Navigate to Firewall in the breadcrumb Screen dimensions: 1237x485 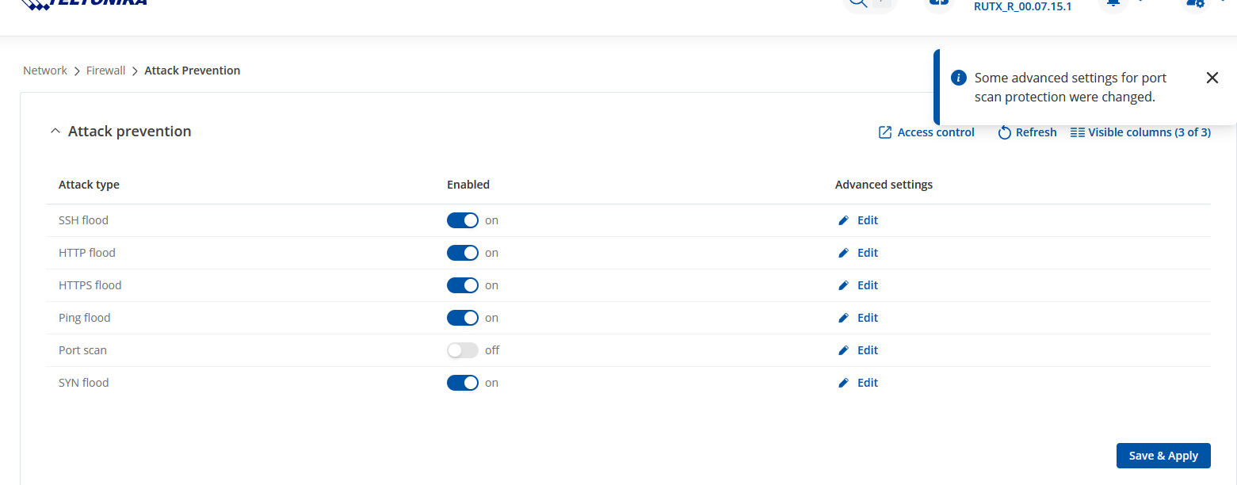[105, 71]
